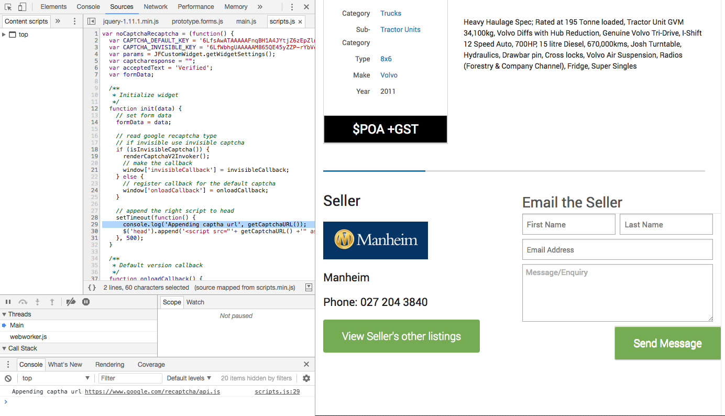The height and width of the screenshot is (416, 725).
Task: Focus the Email Address field
Action: point(618,249)
